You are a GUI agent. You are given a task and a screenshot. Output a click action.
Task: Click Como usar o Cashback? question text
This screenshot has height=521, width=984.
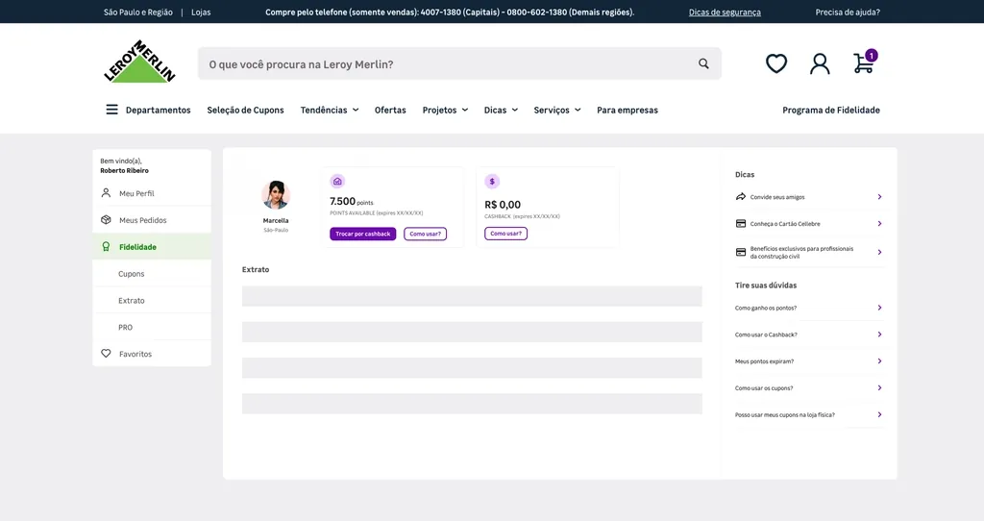coord(766,335)
